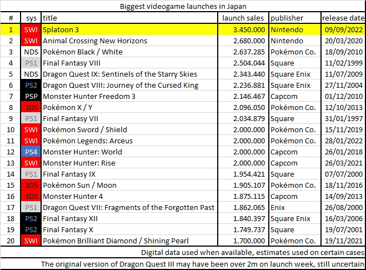Screen dimensions: 366x270
Task: Select the "launch sales" column header
Action: pyautogui.click(x=244, y=18)
